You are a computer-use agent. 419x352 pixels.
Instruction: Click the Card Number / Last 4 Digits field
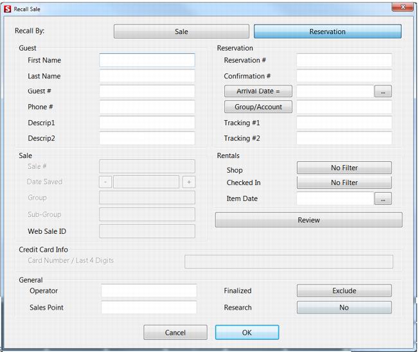pos(289,261)
